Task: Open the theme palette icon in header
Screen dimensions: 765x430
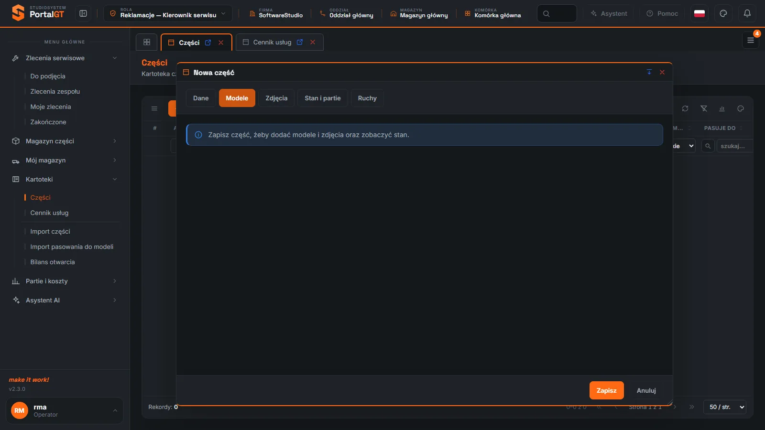Action: click(x=723, y=13)
